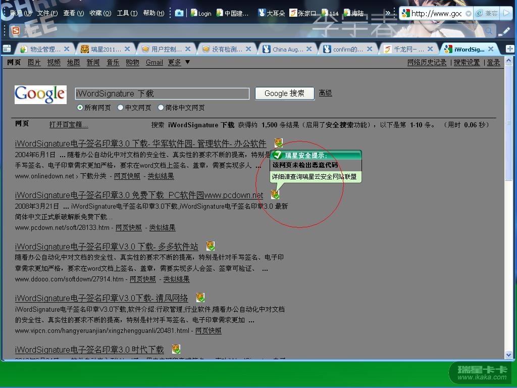Open the 搜索设置 link
Viewport: 517px width, 388px height.
[467, 62]
